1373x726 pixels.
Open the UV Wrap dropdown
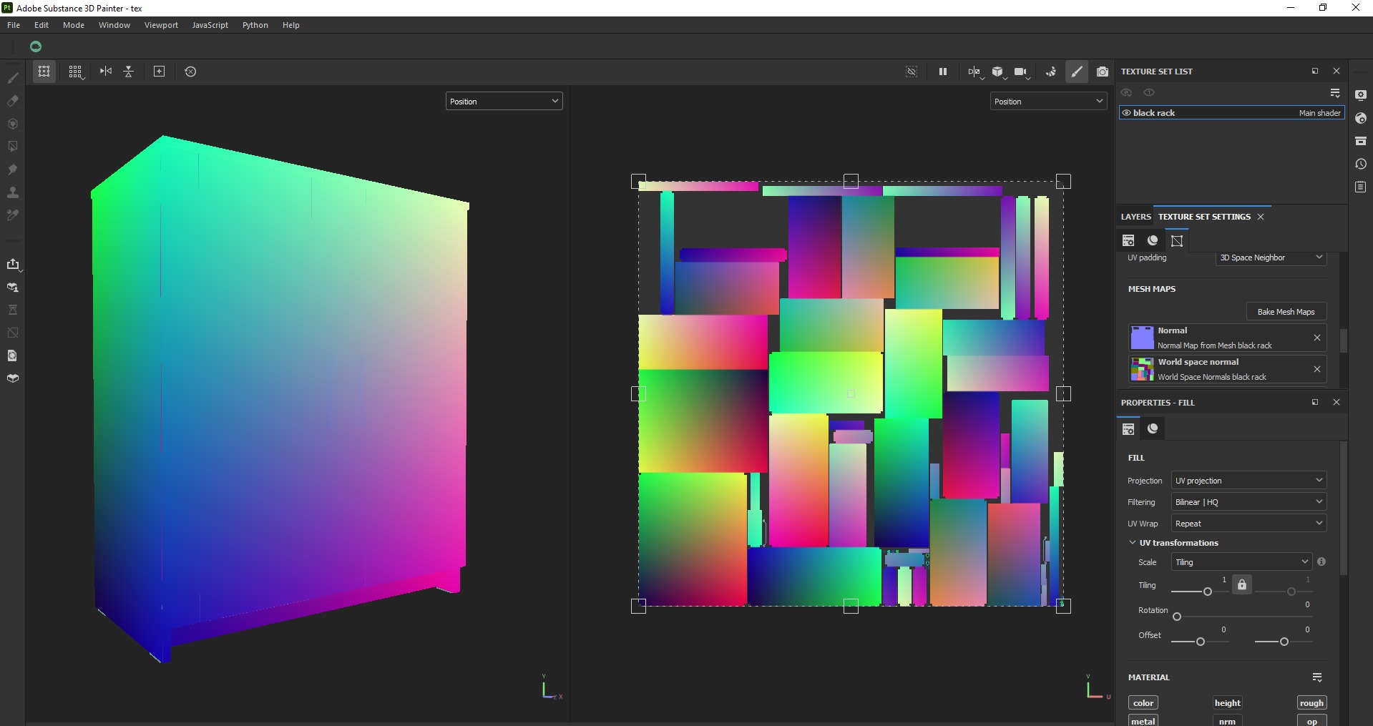(x=1249, y=524)
